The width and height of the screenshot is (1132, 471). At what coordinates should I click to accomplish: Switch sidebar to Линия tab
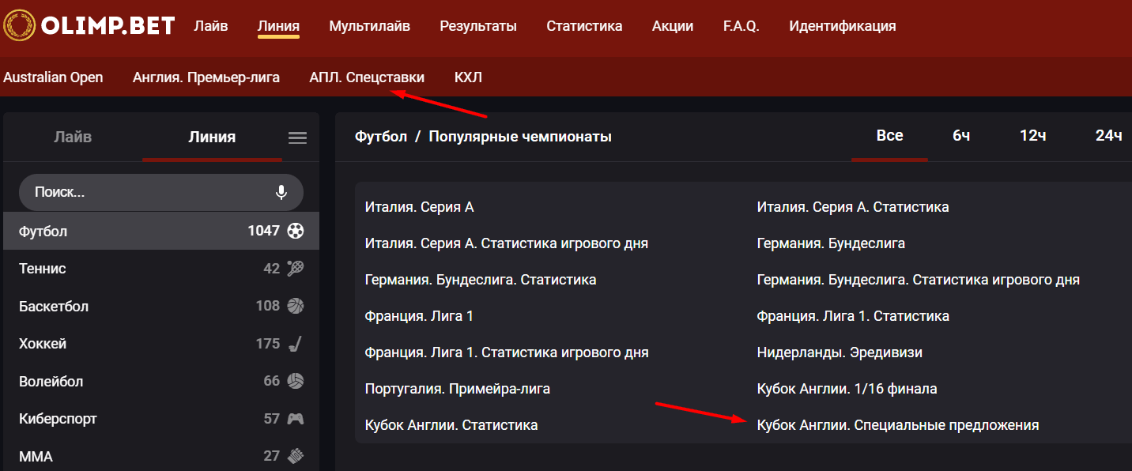212,137
